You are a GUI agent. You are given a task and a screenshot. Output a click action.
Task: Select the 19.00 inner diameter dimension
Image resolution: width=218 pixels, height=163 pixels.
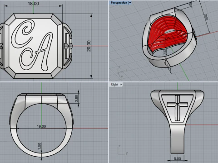tap(41, 126)
